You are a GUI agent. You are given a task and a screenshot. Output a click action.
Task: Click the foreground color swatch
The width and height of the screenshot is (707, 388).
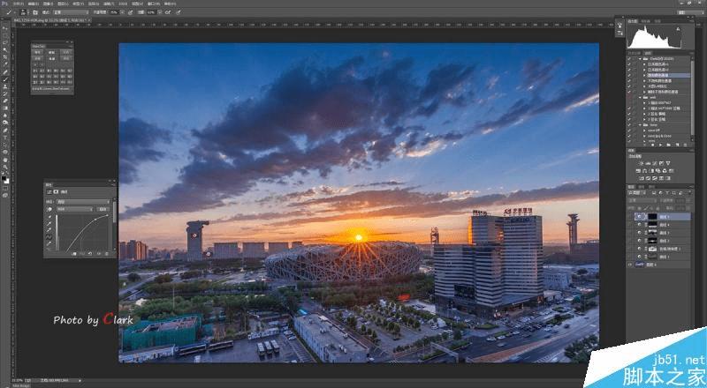[x=4, y=178]
